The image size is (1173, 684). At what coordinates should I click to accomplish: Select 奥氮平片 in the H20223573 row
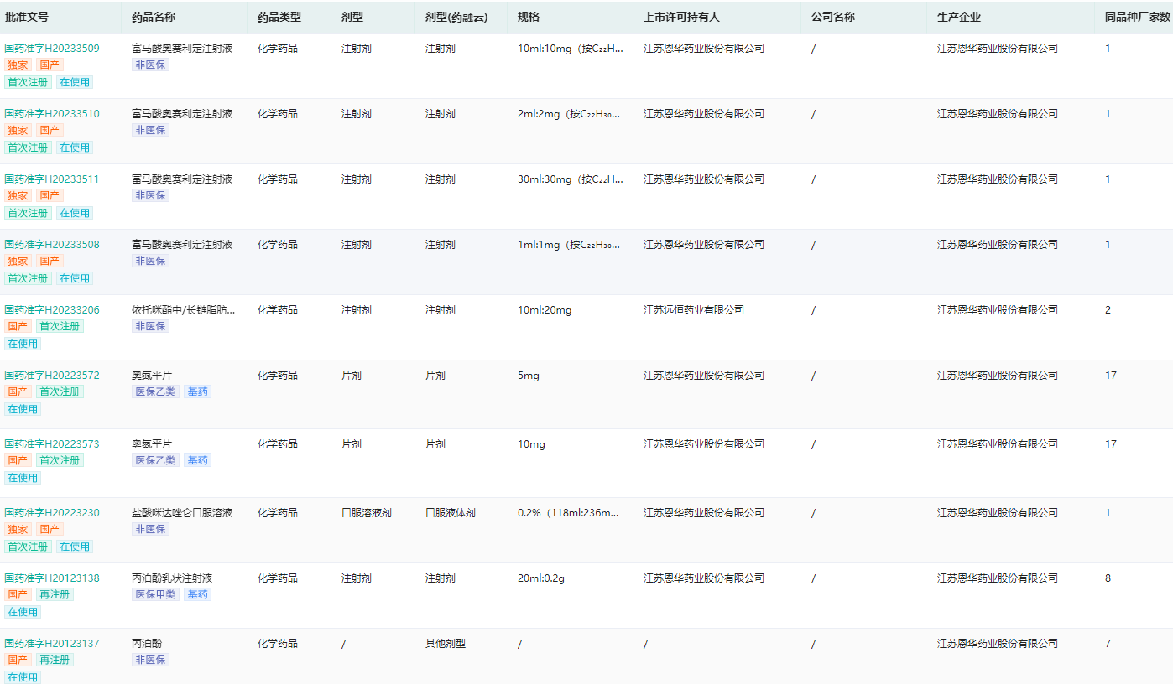pyautogui.click(x=152, y=444)
